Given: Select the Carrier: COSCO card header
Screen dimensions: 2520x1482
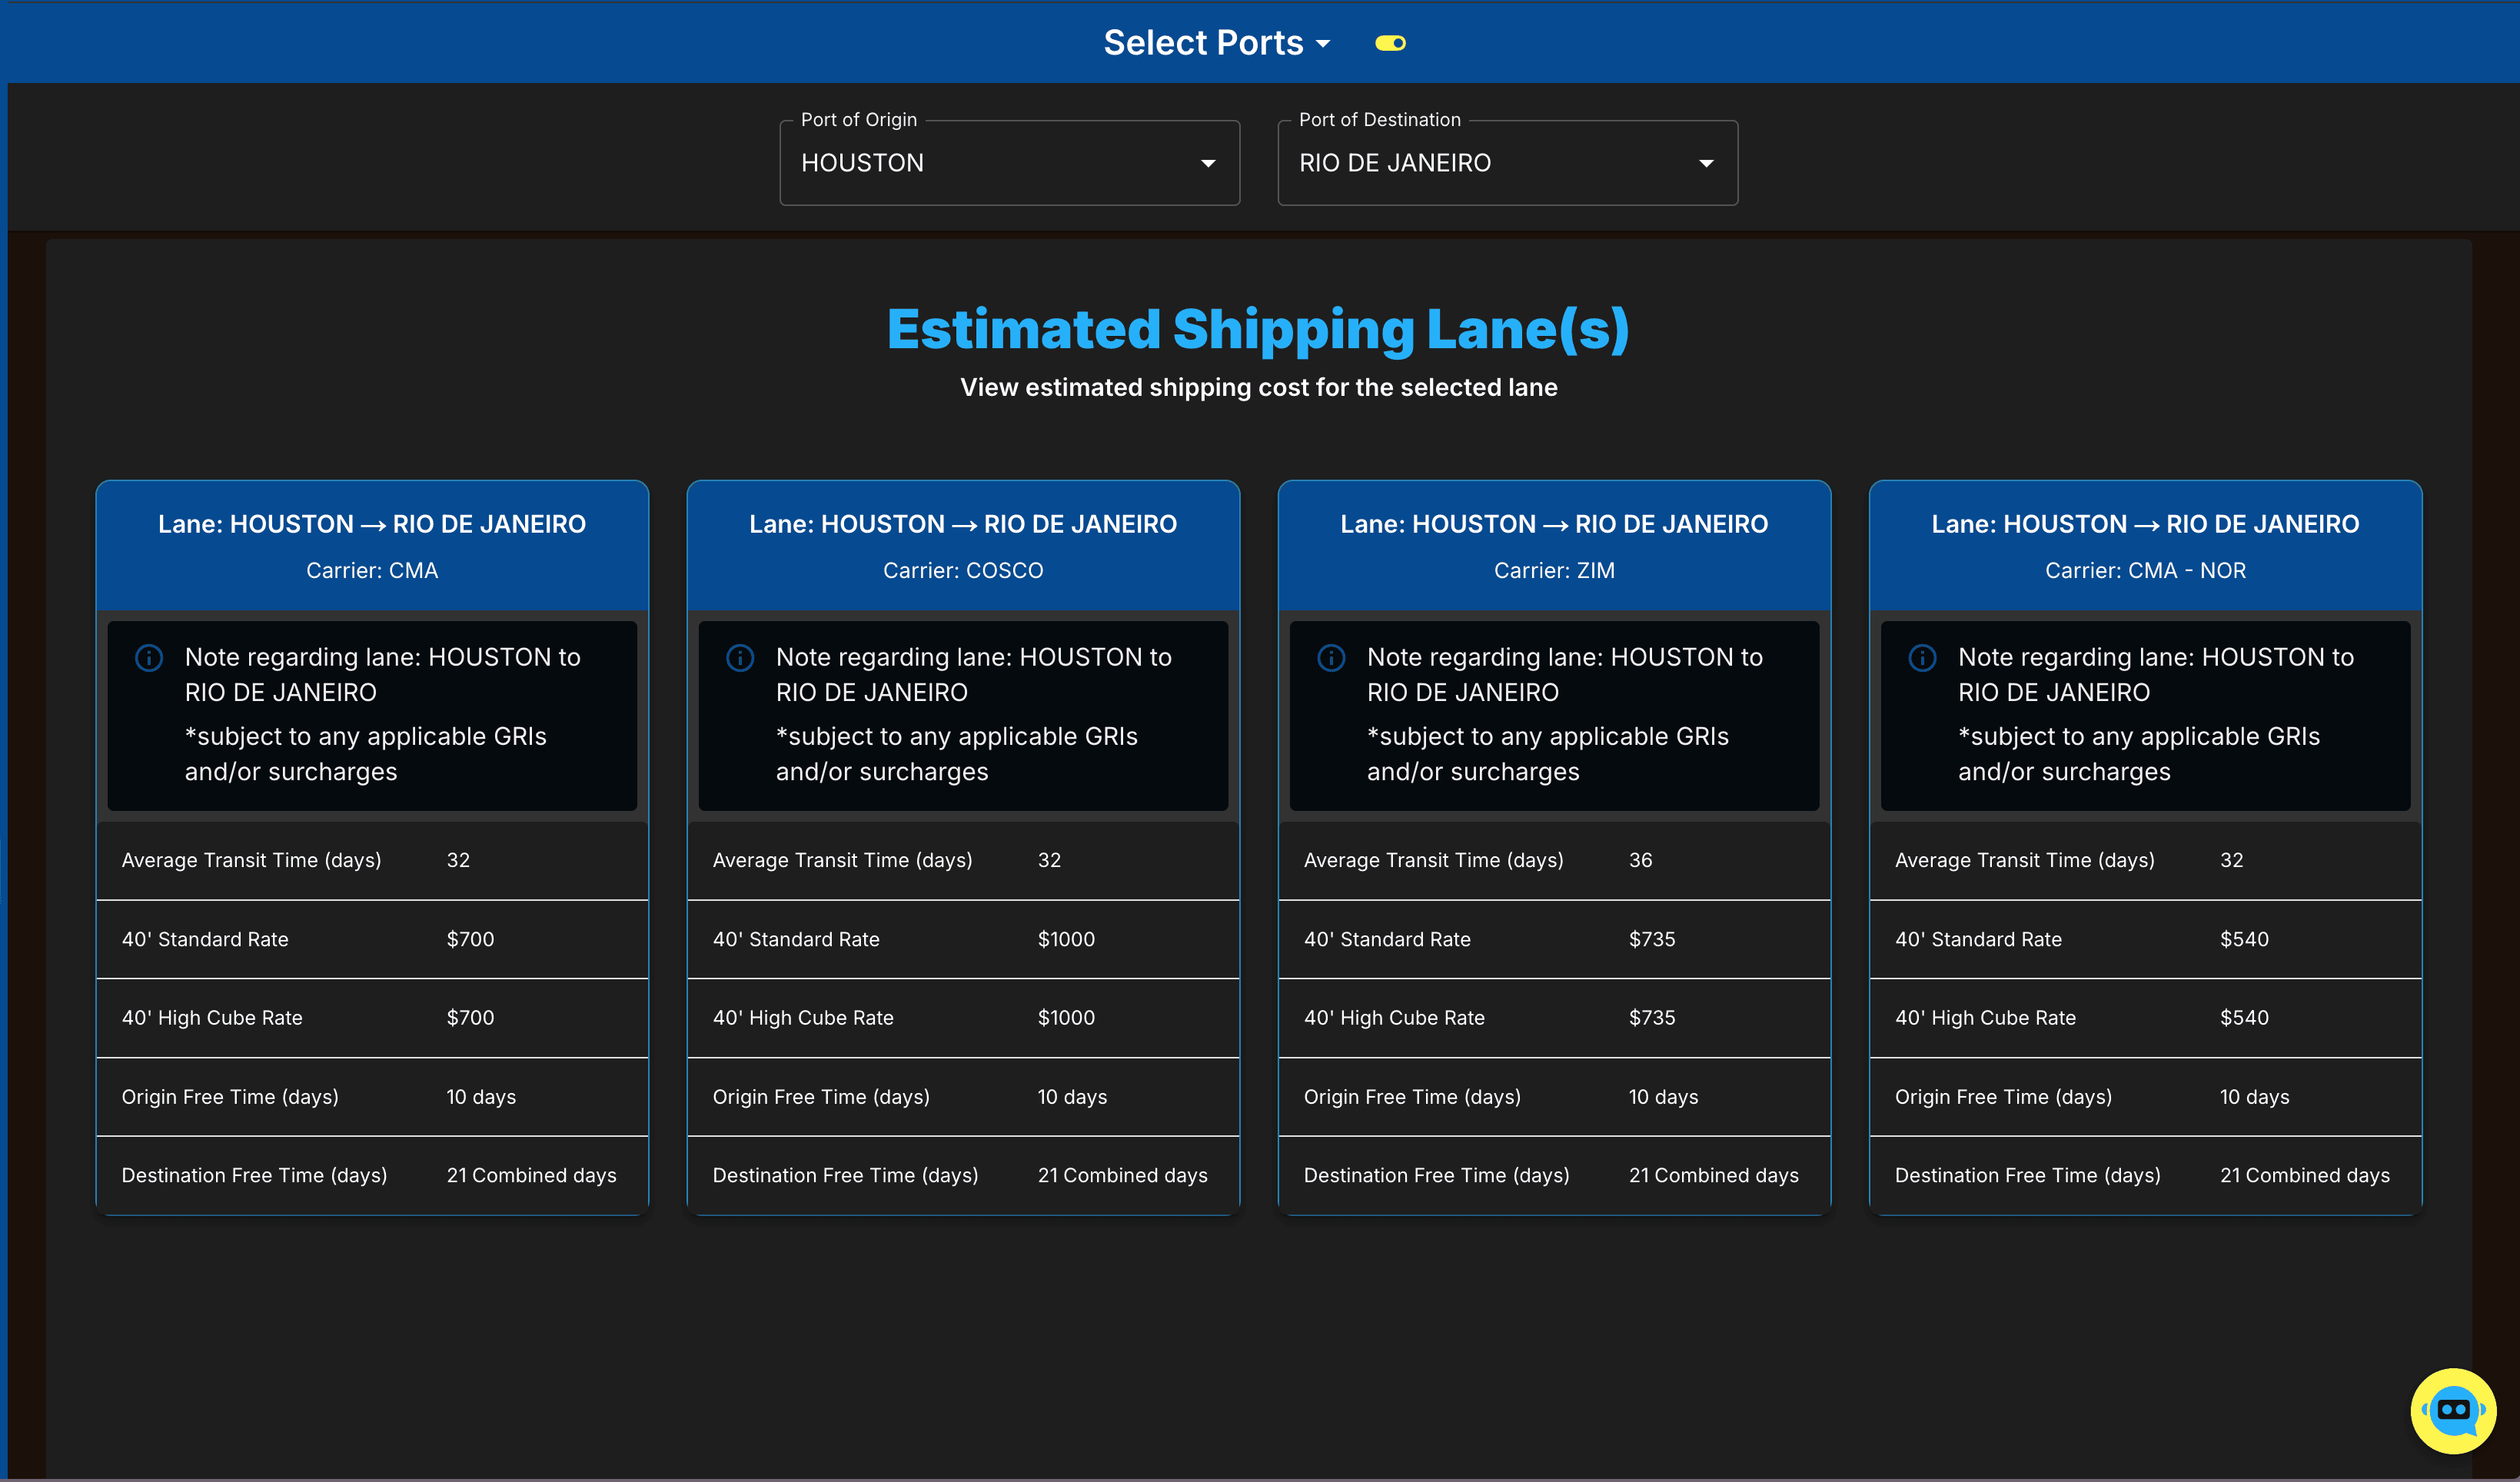Looking at the screenshot, I should pyautogui.click(x=963, y=546).
